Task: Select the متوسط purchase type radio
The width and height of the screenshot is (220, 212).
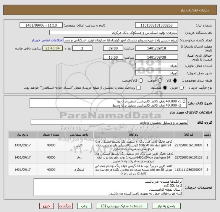Action: coord(165,88)
